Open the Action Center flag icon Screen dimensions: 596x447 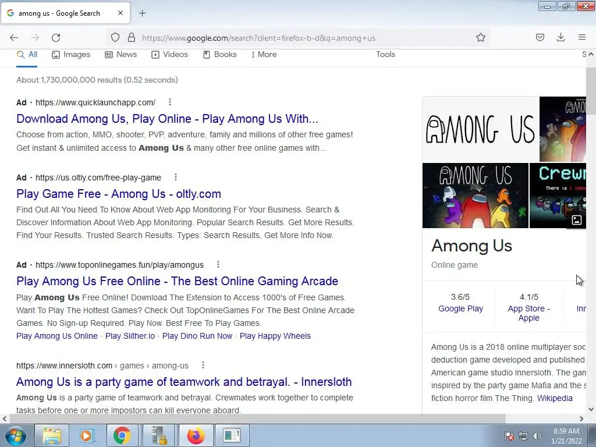[x=509, y=436]
